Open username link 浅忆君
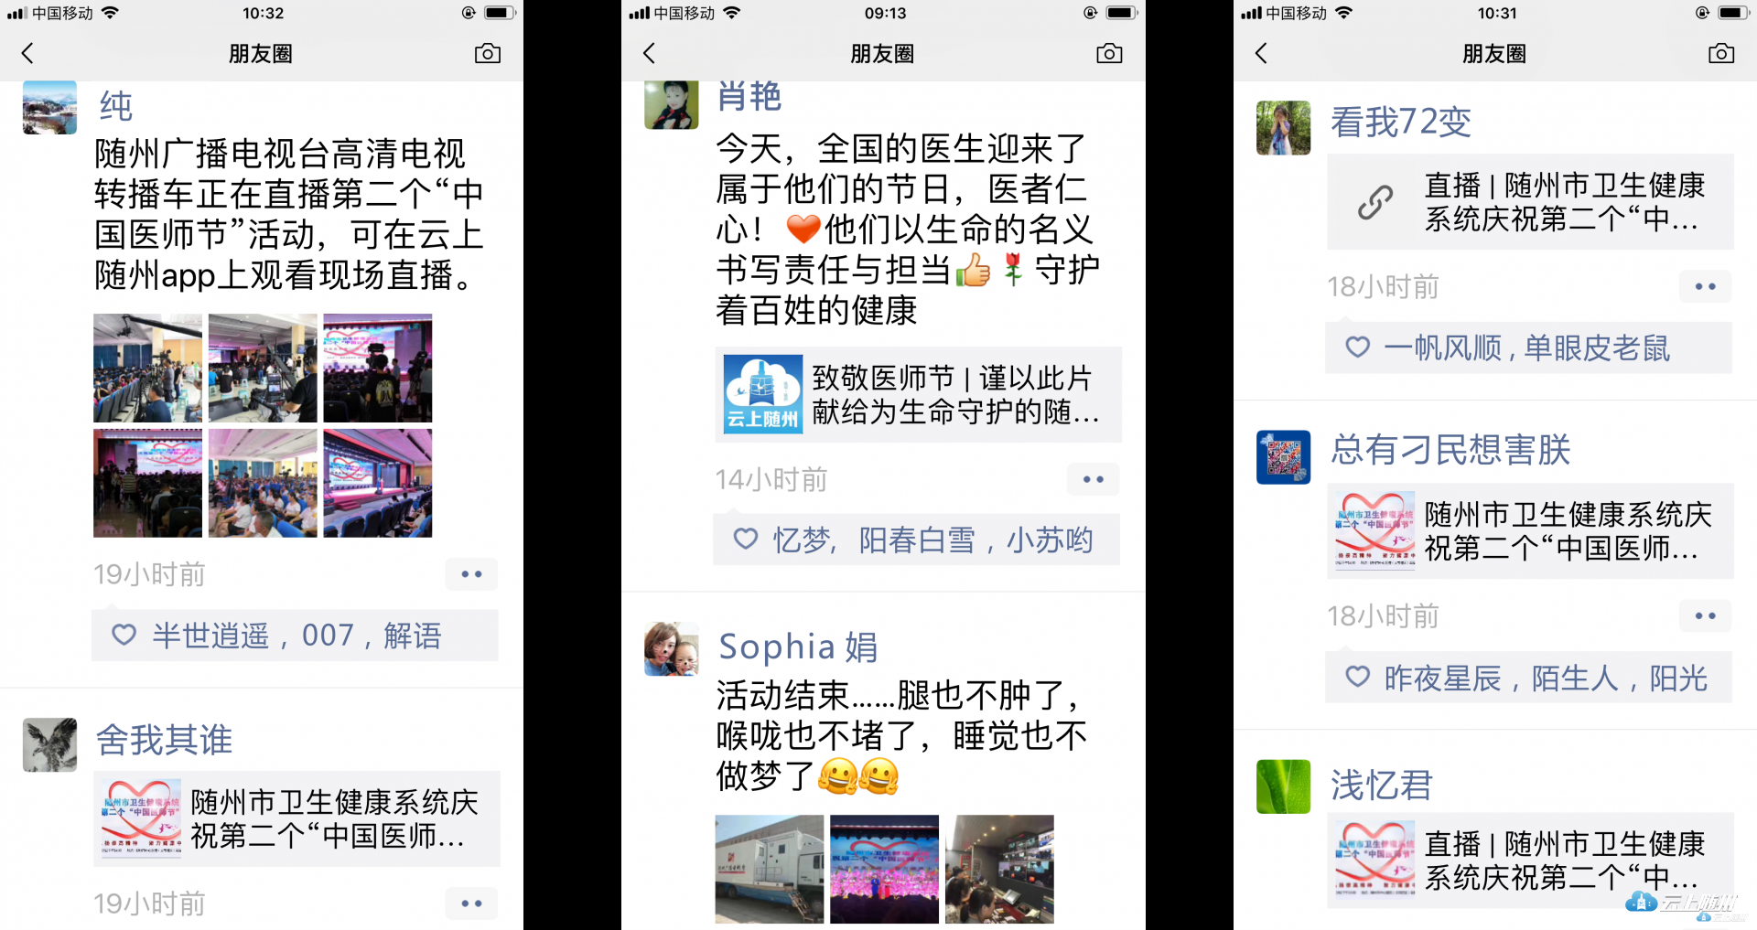The height and width of the screenshot is (930, 1757). pos(1382,785)
